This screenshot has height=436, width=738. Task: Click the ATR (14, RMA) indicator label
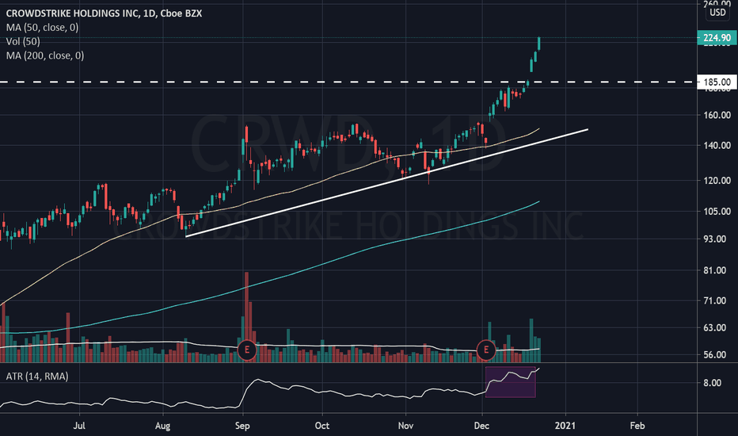37,376
